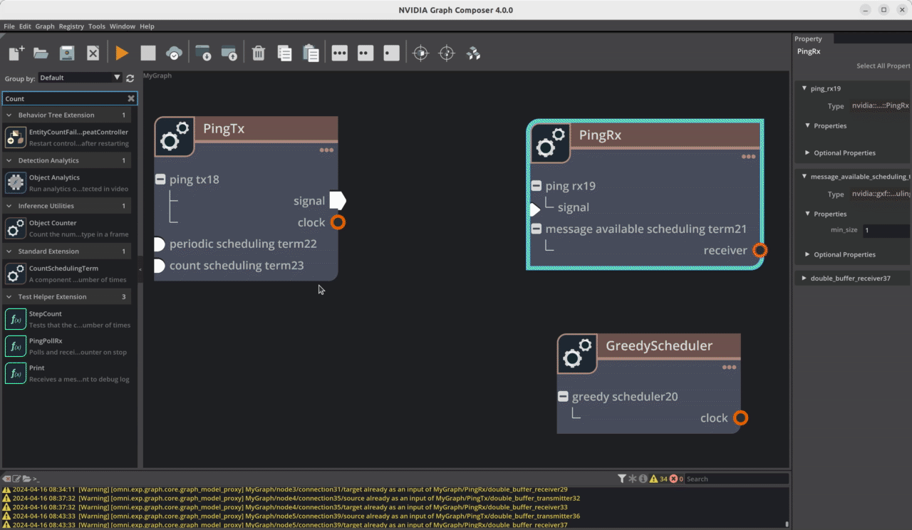The height and width of the screenshot is (530, 912).
Task: Click the cubes layout icon in toolbar
Action: click(x=473, y=53)
